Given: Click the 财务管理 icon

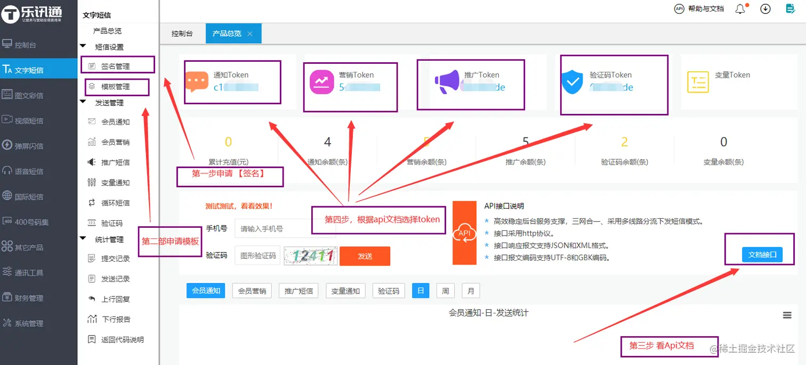Looking at the screenshot, I should [7, 297].
